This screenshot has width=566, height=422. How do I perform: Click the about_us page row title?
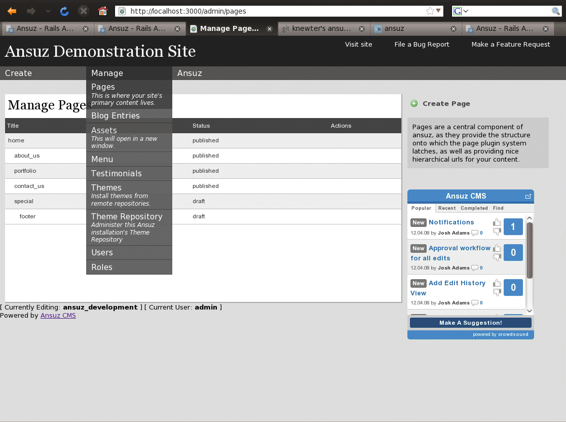click(x=27, y=156)
